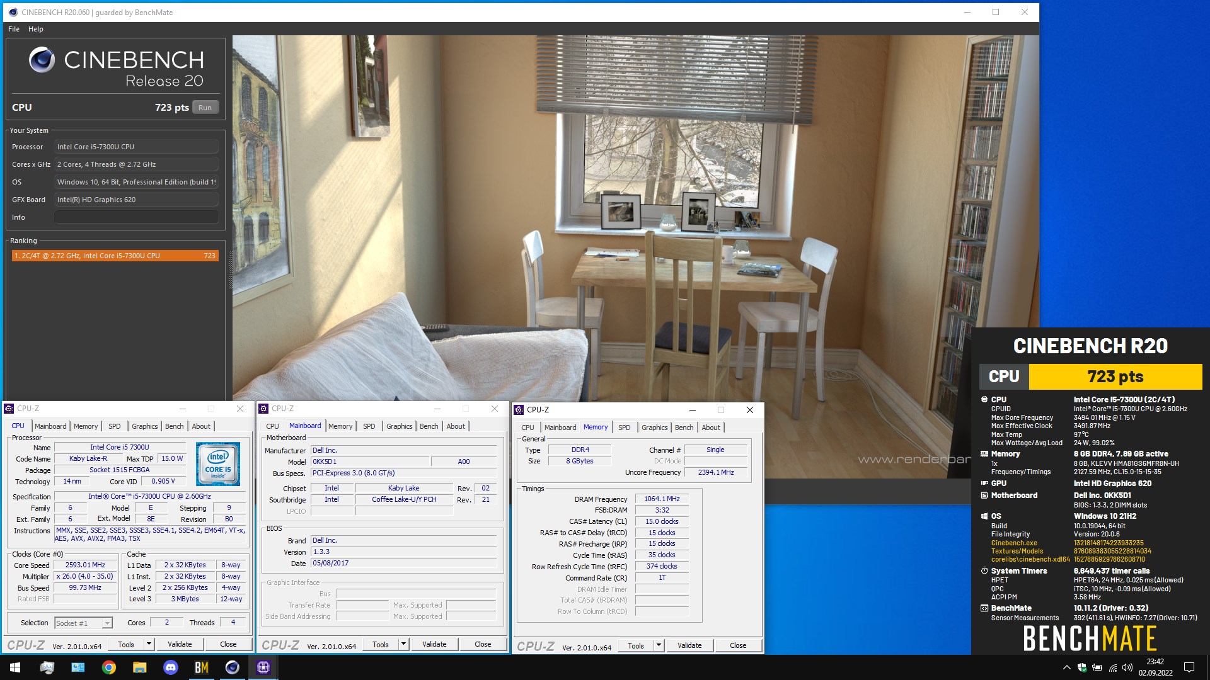
Task: Click the DRAM Frequency value field
Action: [x=662, y=499]
